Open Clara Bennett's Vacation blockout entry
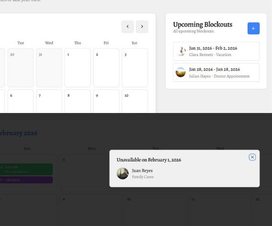This screenshot has width=272, height=226. [x=216, y=51]
